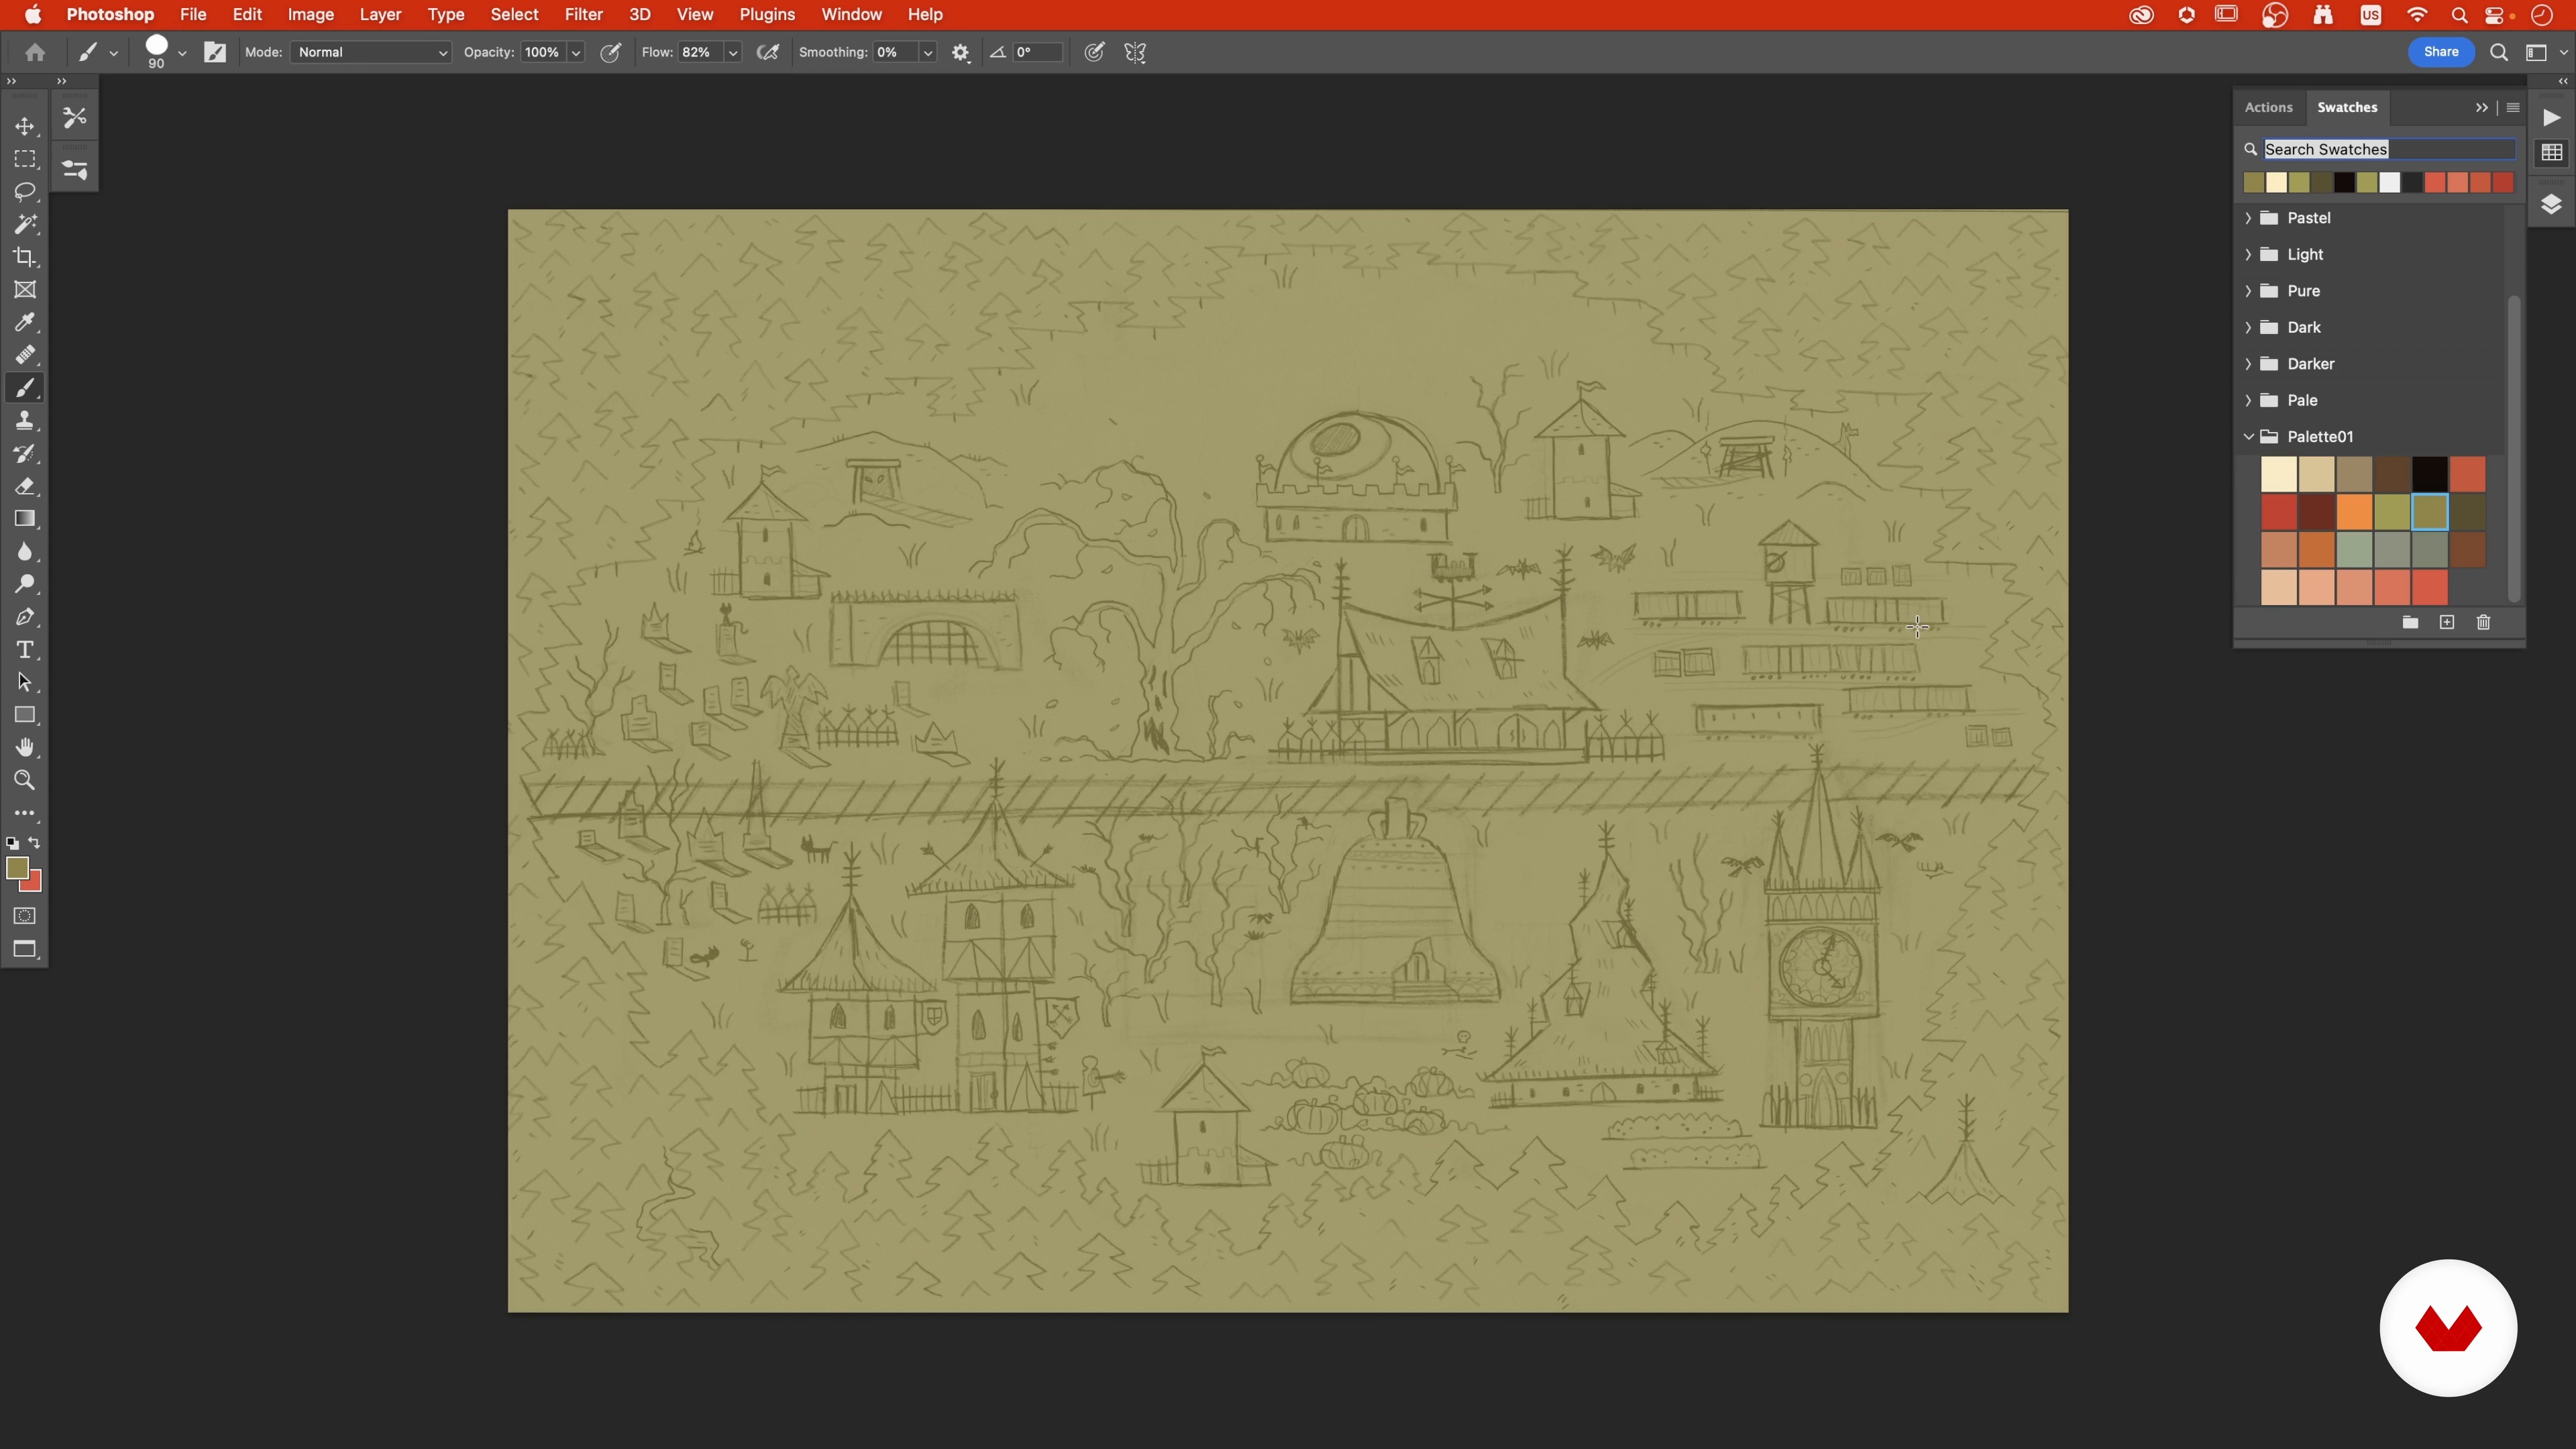The width and height of the screenshot is (2576, 1449).
Task: Click the Search Swatches field
Action: pos(2388,149)
